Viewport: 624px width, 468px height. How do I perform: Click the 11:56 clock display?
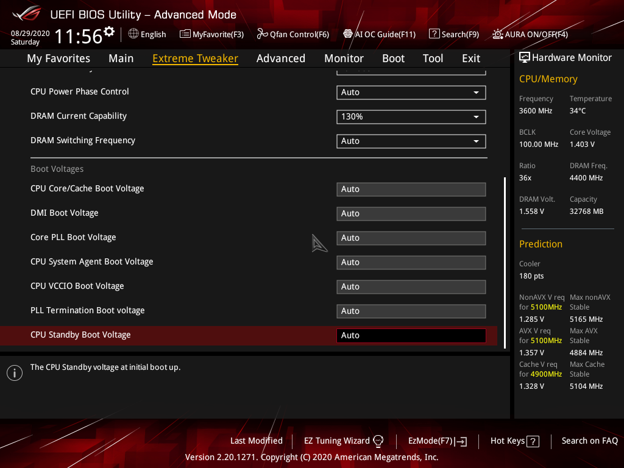coord(79,36)
